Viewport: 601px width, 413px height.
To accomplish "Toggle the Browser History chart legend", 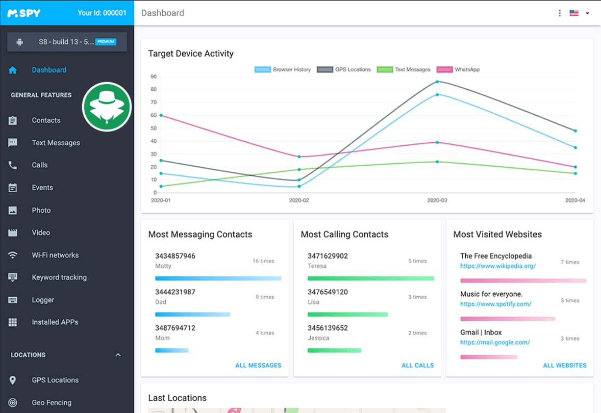I will (283, 69).
